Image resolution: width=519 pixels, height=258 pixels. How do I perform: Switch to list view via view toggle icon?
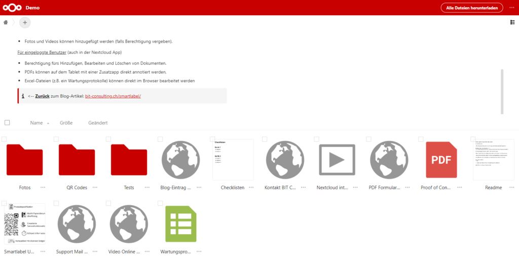pyautogui.click(x=512, y=22)
